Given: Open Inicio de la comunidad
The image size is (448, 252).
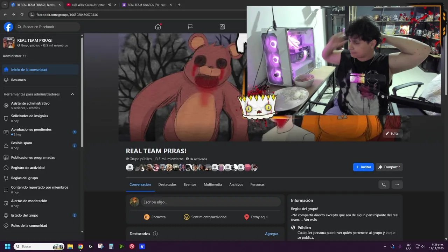Looking at the screenshot, I should pos(40,70).
